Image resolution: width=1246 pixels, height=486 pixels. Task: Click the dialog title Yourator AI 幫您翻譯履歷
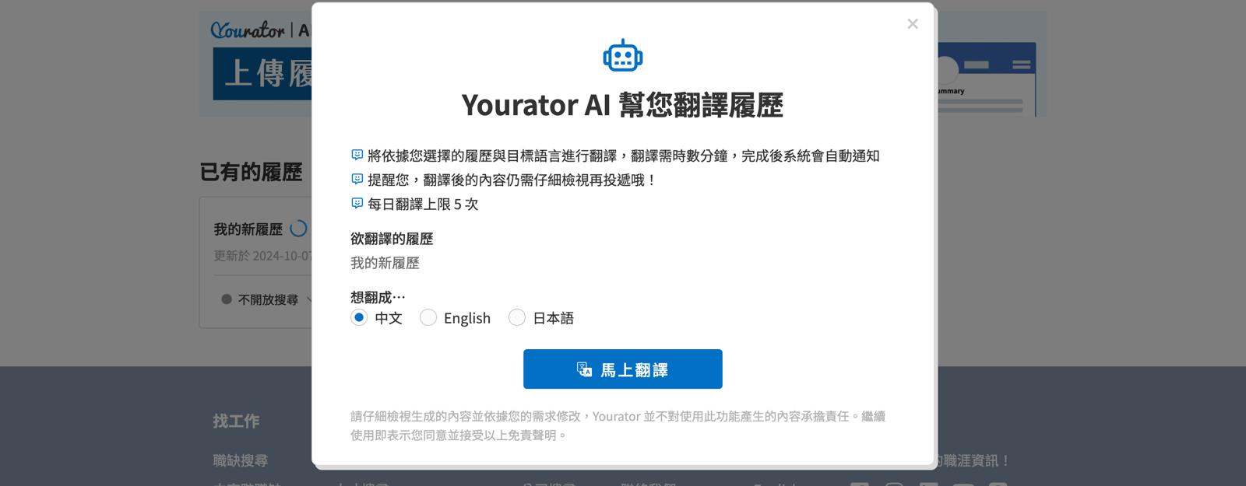(622, 105)
